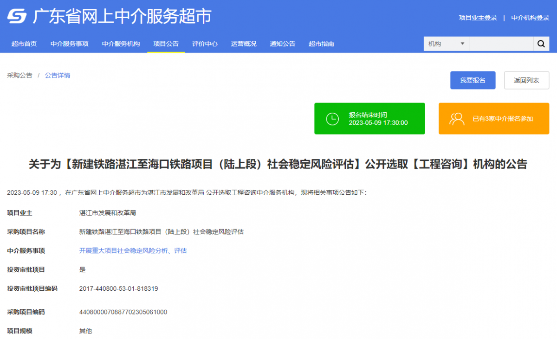Screen dimensions: 557x339
Task: Focus the search text input field
Action: click(501, 44)
